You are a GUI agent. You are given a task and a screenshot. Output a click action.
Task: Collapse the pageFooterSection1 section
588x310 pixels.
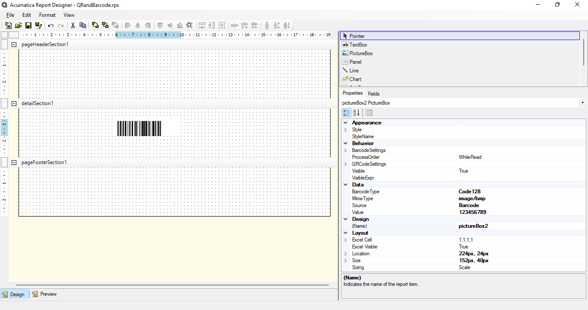tap(14, 162)
